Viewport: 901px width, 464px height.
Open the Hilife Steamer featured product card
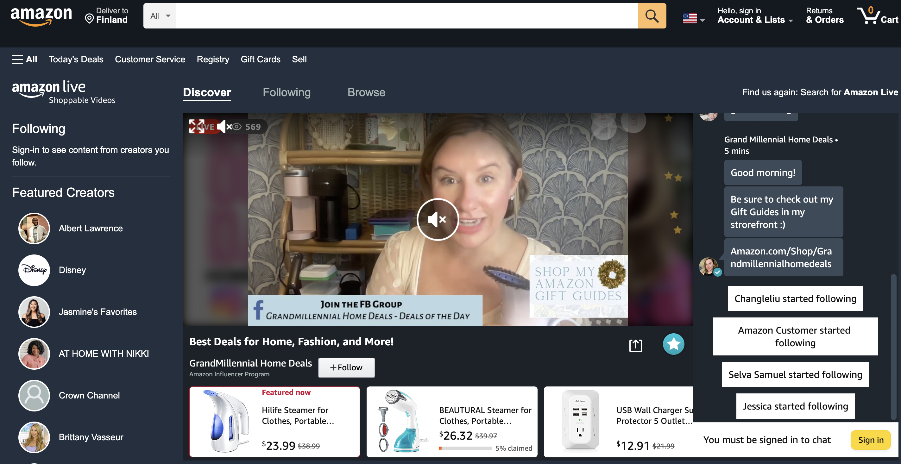tap(274, 421)
